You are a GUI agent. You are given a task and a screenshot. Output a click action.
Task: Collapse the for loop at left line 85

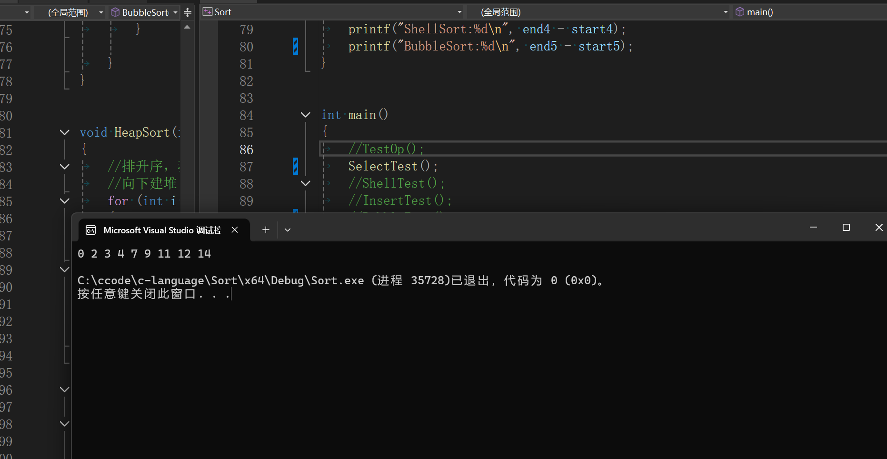[65, 201]
